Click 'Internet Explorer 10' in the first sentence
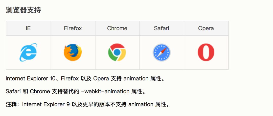Viewport: 273px width, 116px height. tap(27, 78)
